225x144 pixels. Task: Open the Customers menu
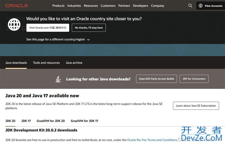tap(108, 6)
